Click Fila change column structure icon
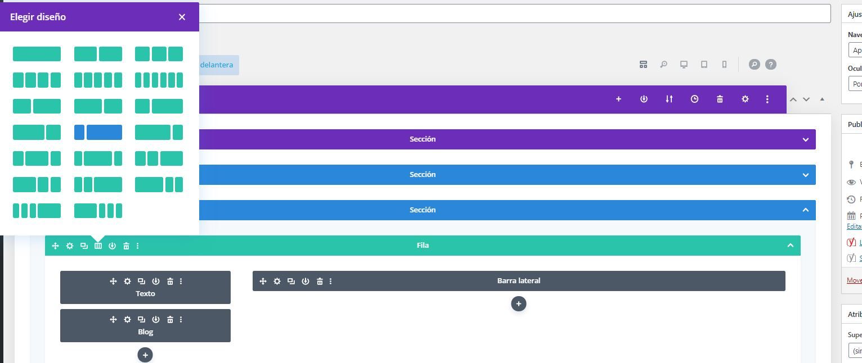 pos(98,246)
